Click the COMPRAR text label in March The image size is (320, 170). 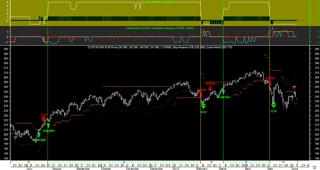pos(224,97)
